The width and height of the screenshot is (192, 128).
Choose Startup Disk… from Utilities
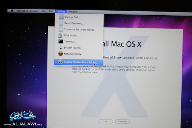click(79, 17)
